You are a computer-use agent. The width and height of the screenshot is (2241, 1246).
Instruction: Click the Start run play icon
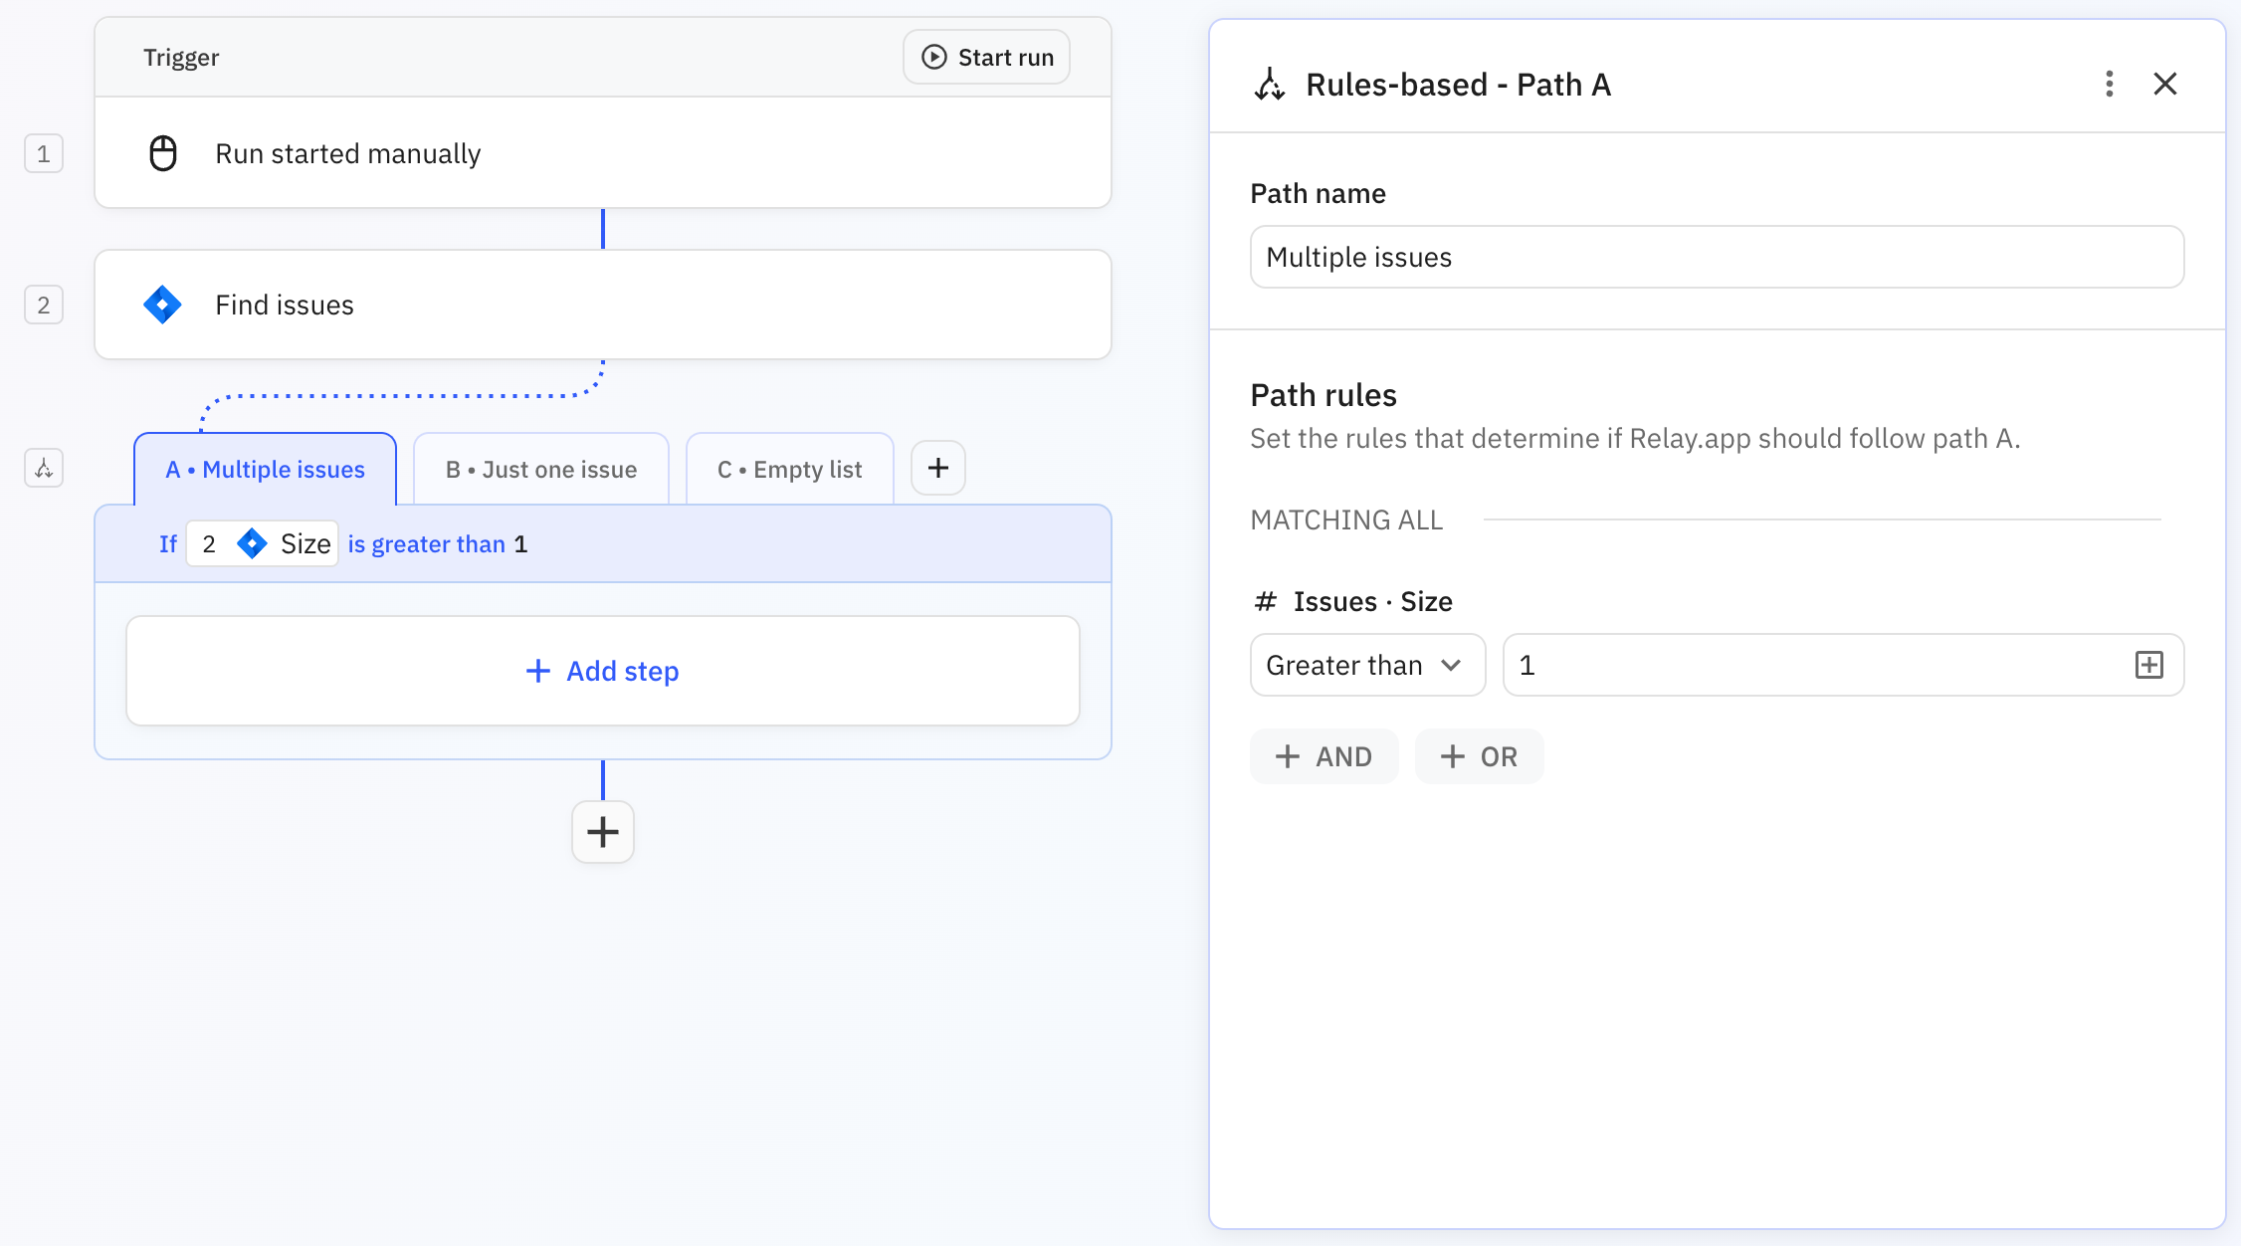coord(933,57)
